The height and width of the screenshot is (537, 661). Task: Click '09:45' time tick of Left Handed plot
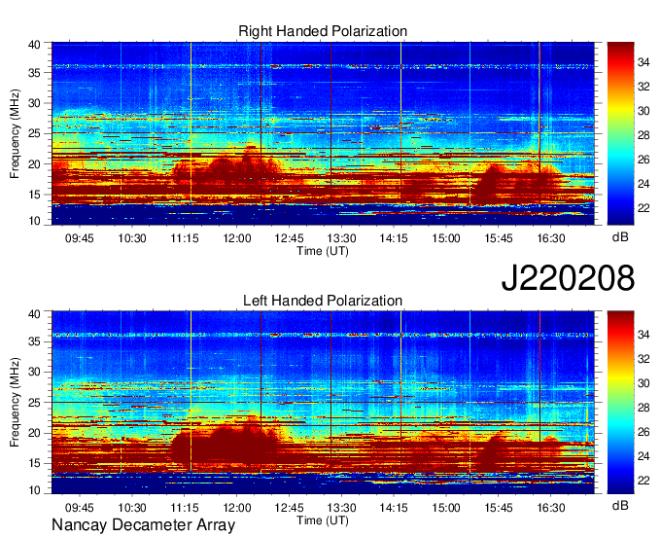tap(80, 507)
